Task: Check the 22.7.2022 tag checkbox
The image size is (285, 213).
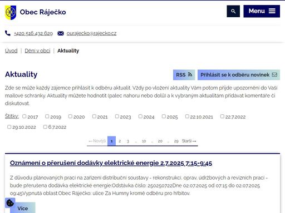Action: point(222,116)
